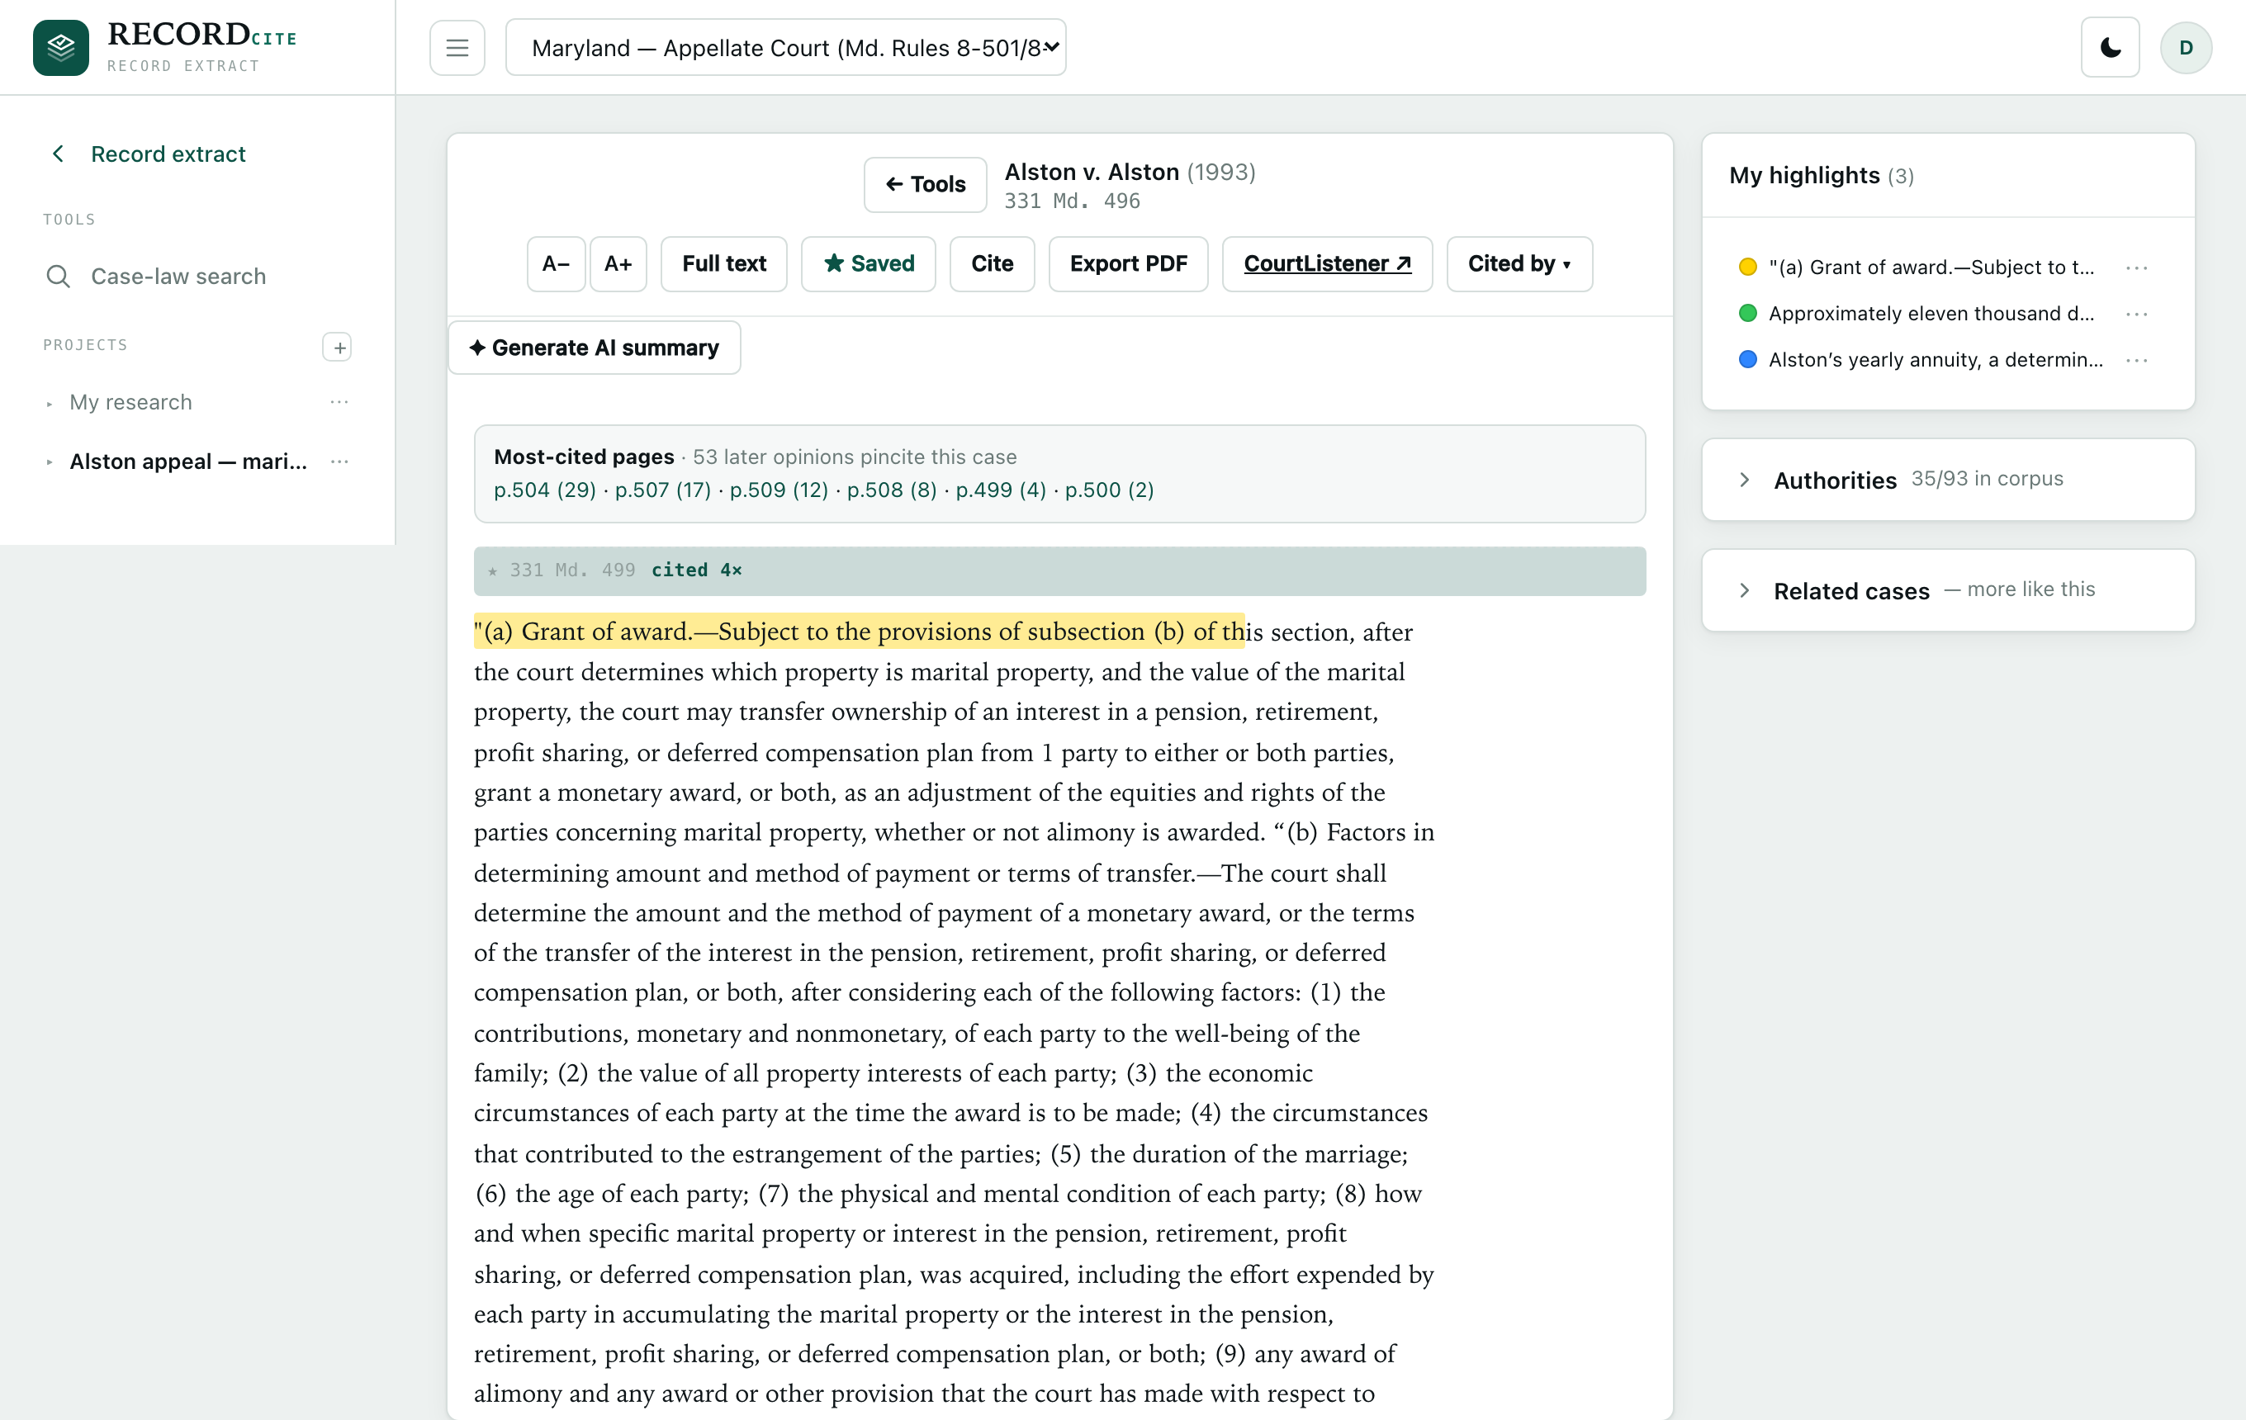Switch to dark mode with the moon icon

(x=2110, y=48)
